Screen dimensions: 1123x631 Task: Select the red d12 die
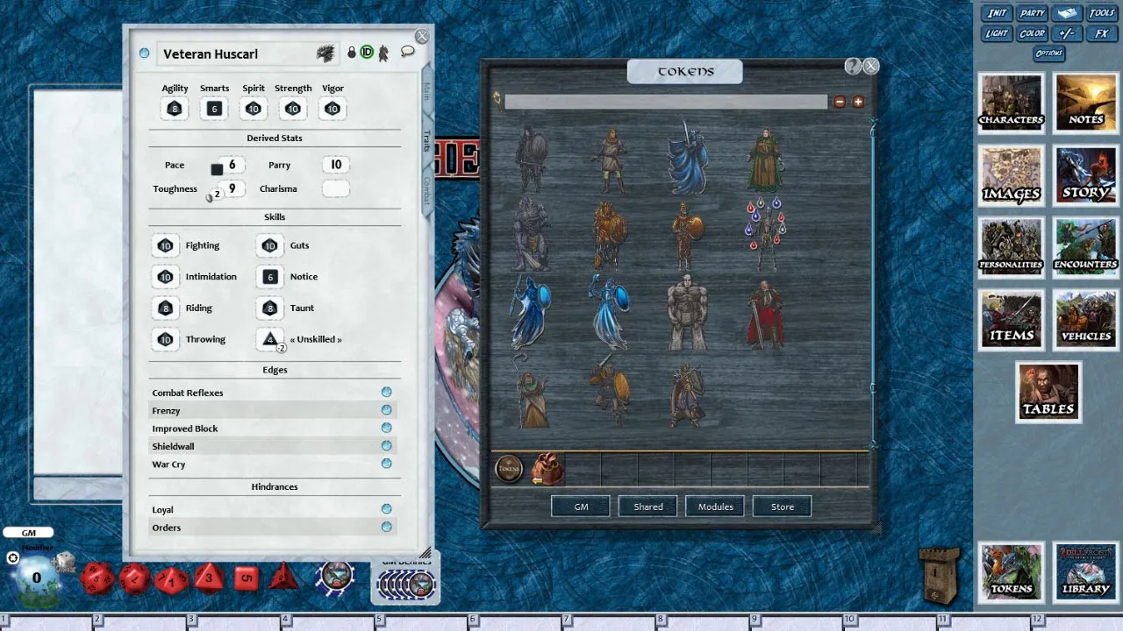point(134,578)
